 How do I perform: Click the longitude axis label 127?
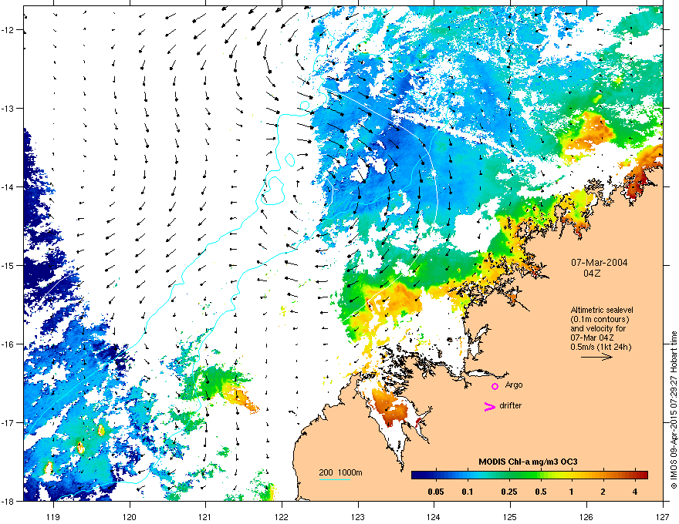point(663,516)
